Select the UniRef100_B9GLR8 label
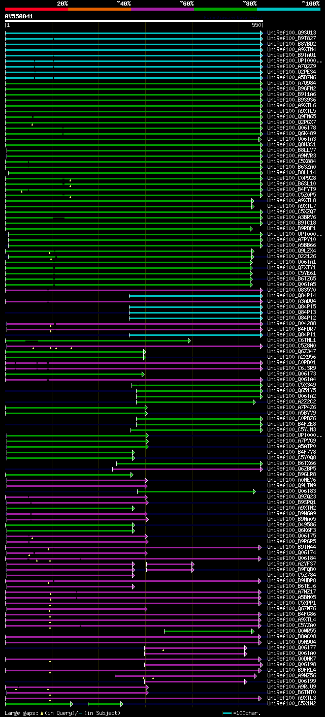This screenshot has width=325, height=717. 291,474
